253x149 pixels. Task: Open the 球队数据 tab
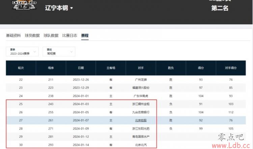(x=51, y=35)
